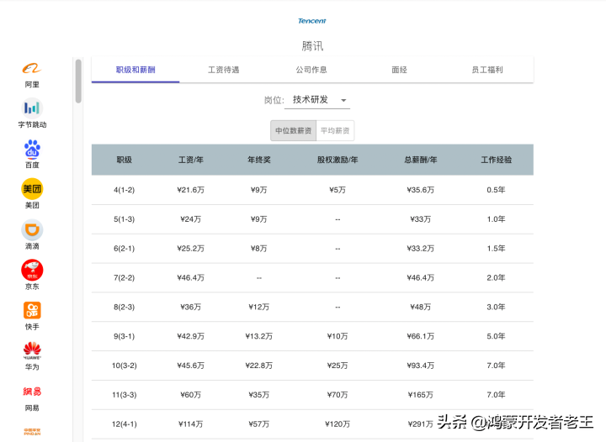Switch to the 公司作息 tab
606x442 pixels.
coord(311,70)
